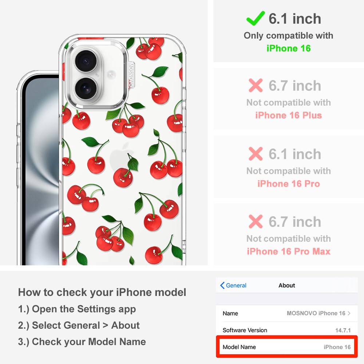Click the camera flash circle on the module
Screen dimensions: 364x364
[111, 75]
